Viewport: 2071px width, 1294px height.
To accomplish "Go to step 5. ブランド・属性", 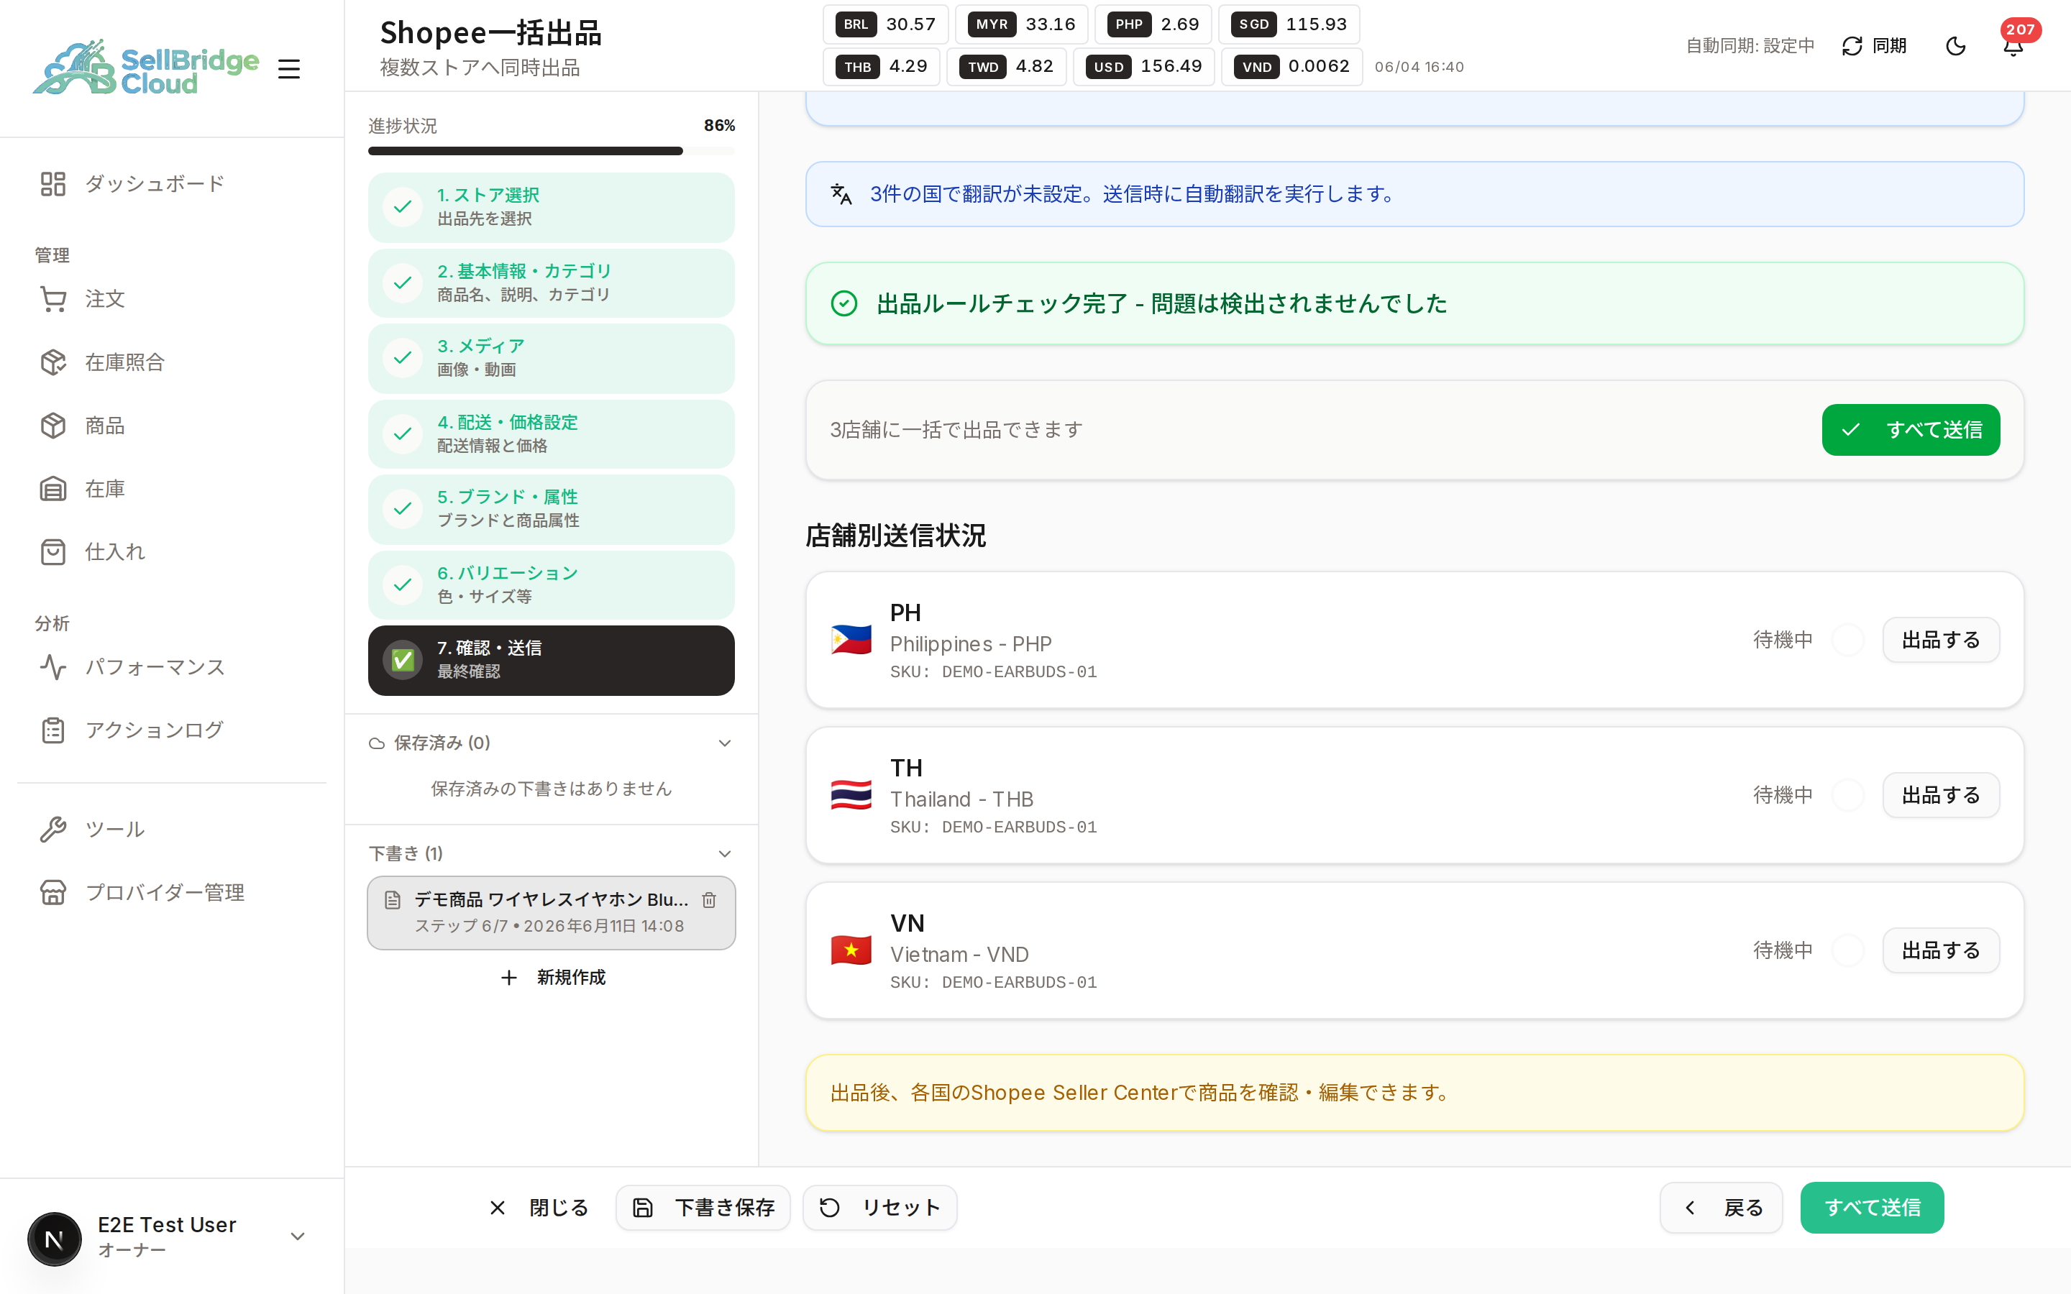I will pos(551,509).
